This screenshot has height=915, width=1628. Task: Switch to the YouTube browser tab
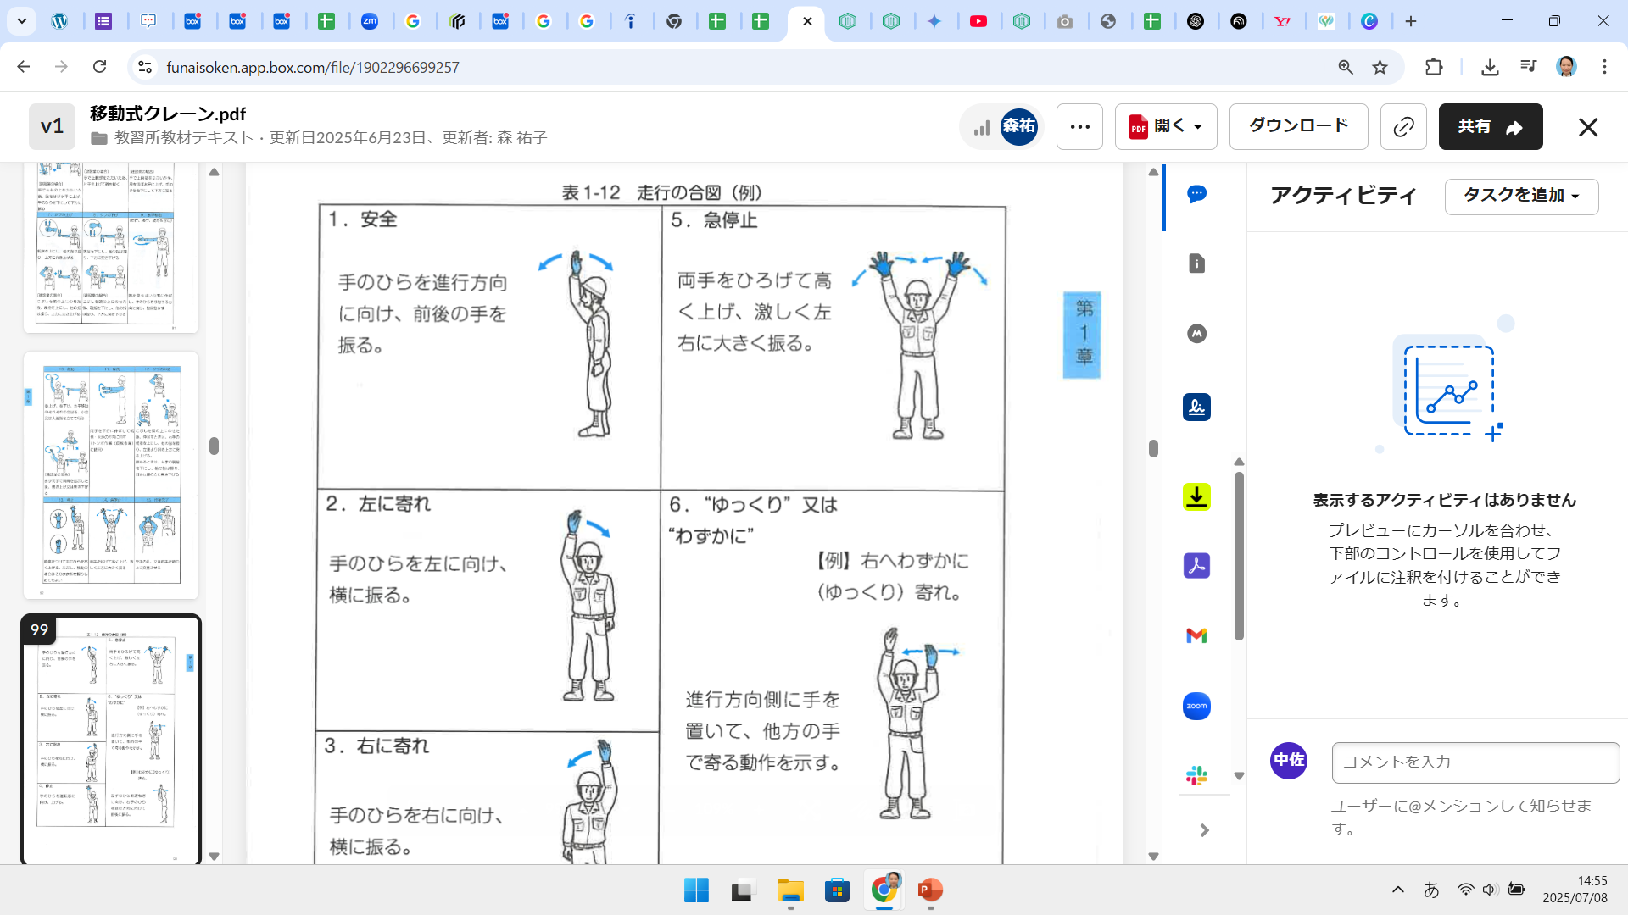pos(978,21)
